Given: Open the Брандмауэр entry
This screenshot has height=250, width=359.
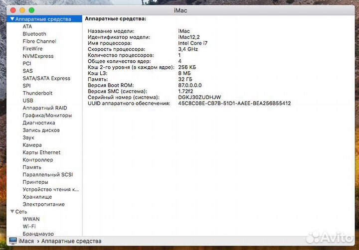Looking at the screenshot, I should tap(38, 234).
